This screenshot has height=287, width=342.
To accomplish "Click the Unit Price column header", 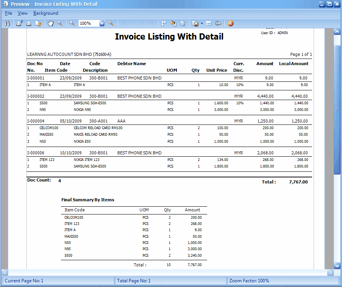I will [x=217, y=70].
